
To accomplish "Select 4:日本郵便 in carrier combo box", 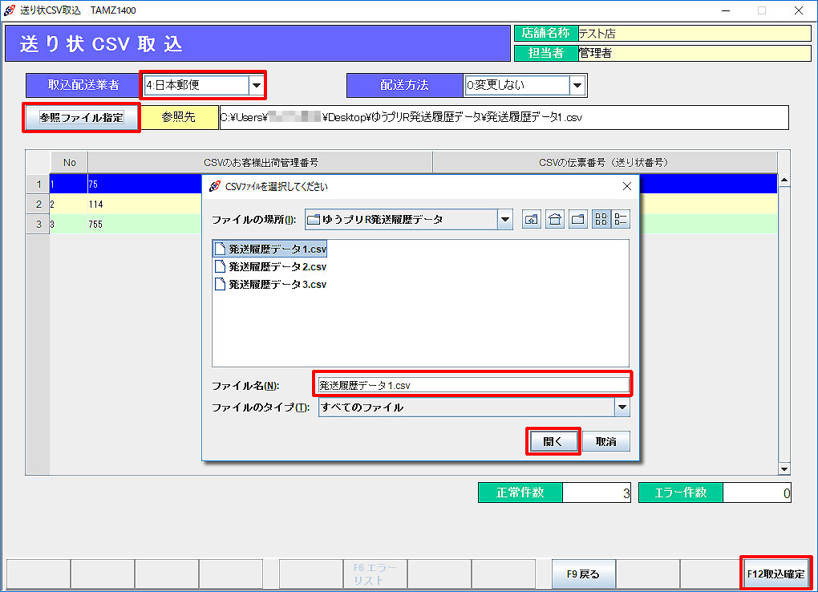I will click(196, 85).
